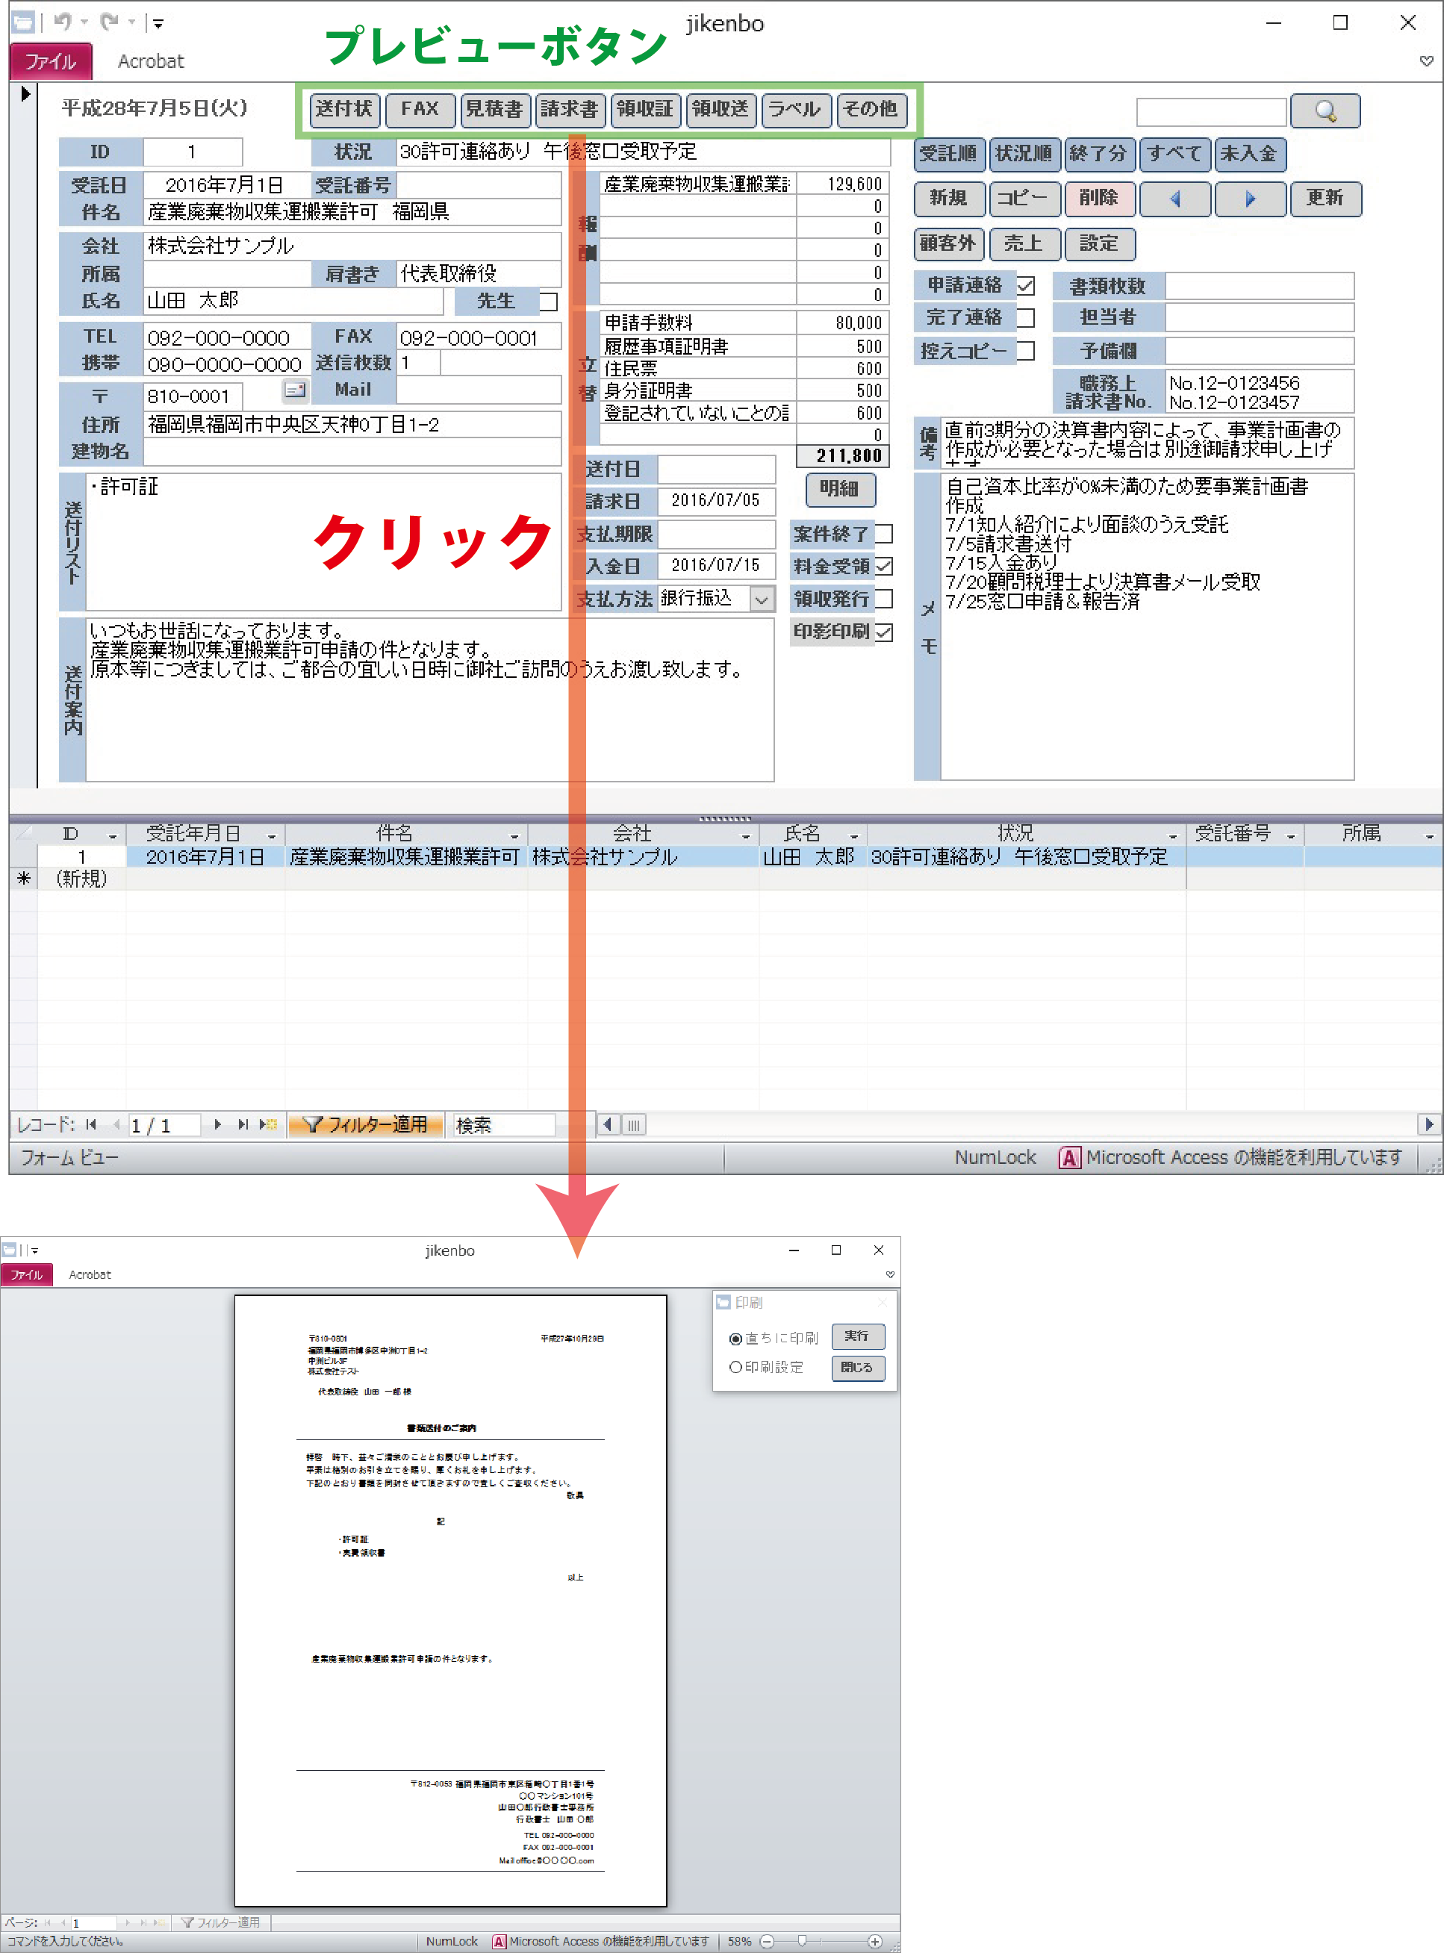Click the 送付状 preview button
The width and height of the screenshot is (1444, 1953).
pos(343,109)
